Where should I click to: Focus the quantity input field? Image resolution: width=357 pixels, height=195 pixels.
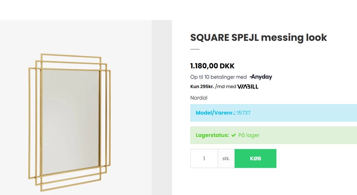tap(204, 159)
